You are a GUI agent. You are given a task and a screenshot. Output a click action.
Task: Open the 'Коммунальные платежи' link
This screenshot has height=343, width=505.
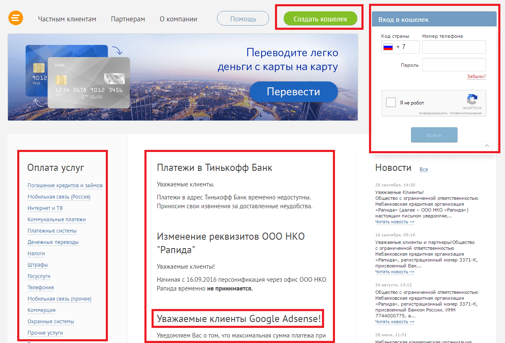57,220
